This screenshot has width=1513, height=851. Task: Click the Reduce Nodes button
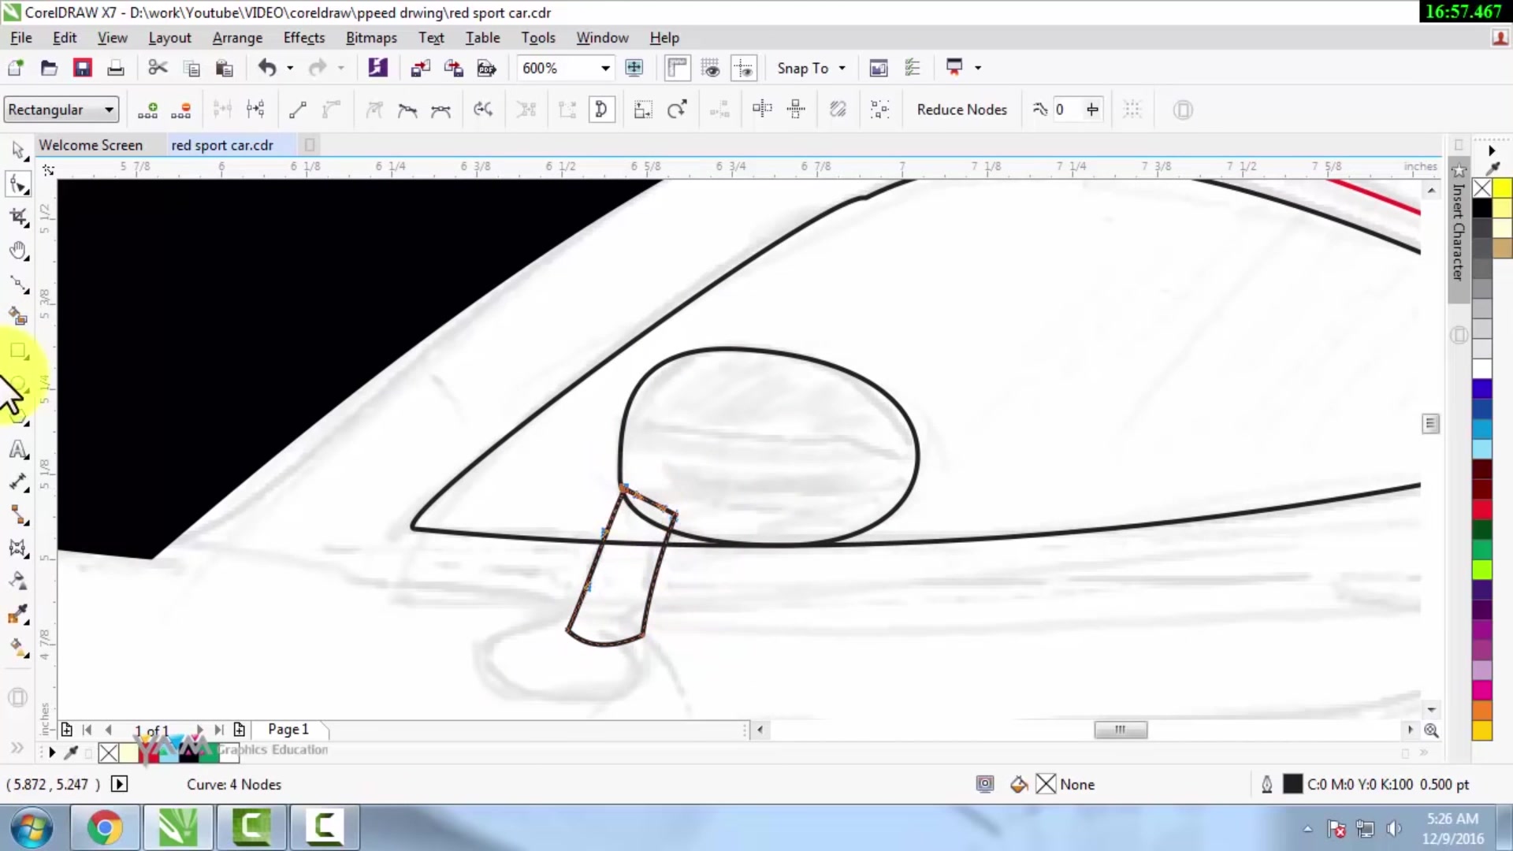click(961, 110)
